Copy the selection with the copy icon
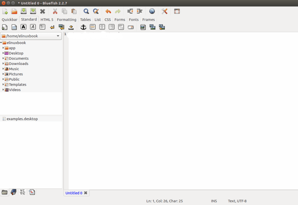This screenshot has height=205, width=298. coord(64,11)
